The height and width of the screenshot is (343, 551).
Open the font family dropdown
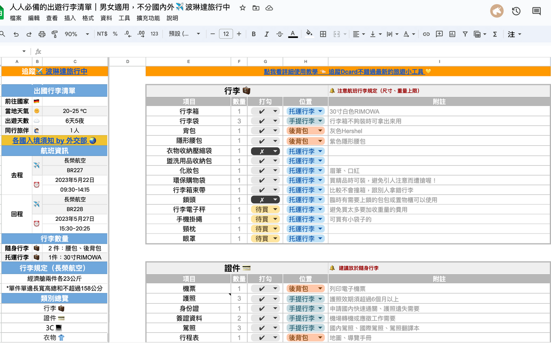(x=184, y=34)
